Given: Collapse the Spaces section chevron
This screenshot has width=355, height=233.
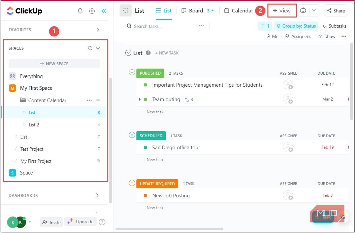Looking at the screenshot, I should click(98, 48).
